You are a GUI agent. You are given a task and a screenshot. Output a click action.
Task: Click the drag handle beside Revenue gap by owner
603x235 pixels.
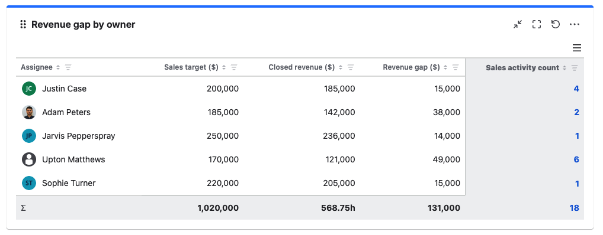click(23, 25)
